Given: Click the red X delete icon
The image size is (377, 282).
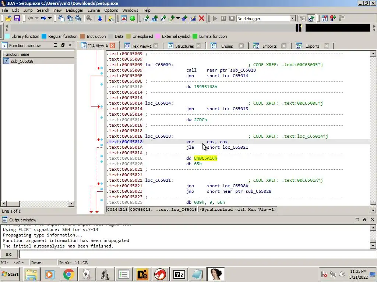Looking at the screenshot, I should [201, 18].
